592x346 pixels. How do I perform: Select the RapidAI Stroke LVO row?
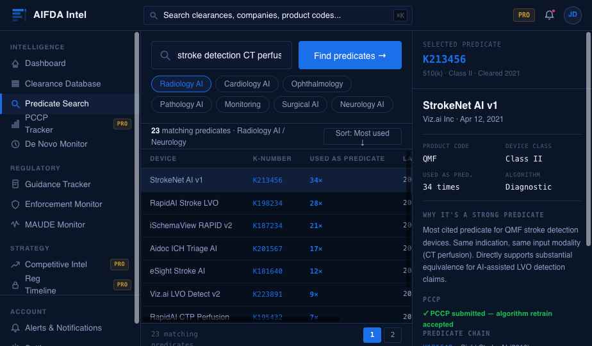[x=276, y=203]
